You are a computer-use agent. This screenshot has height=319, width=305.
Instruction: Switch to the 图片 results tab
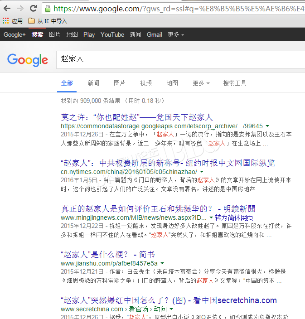click(x=120, y=83)
